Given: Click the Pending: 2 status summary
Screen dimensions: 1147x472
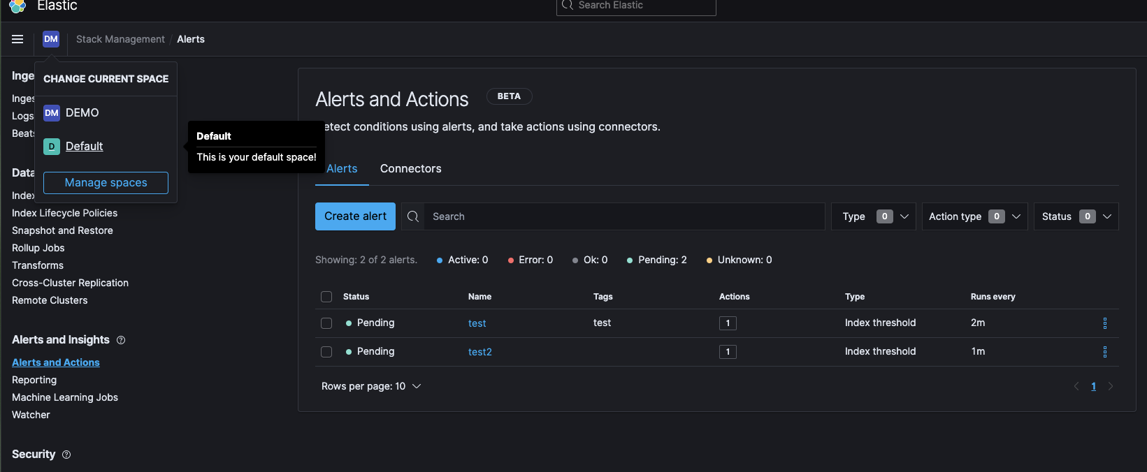Looking at the screenshot, I should click(656, 260).
